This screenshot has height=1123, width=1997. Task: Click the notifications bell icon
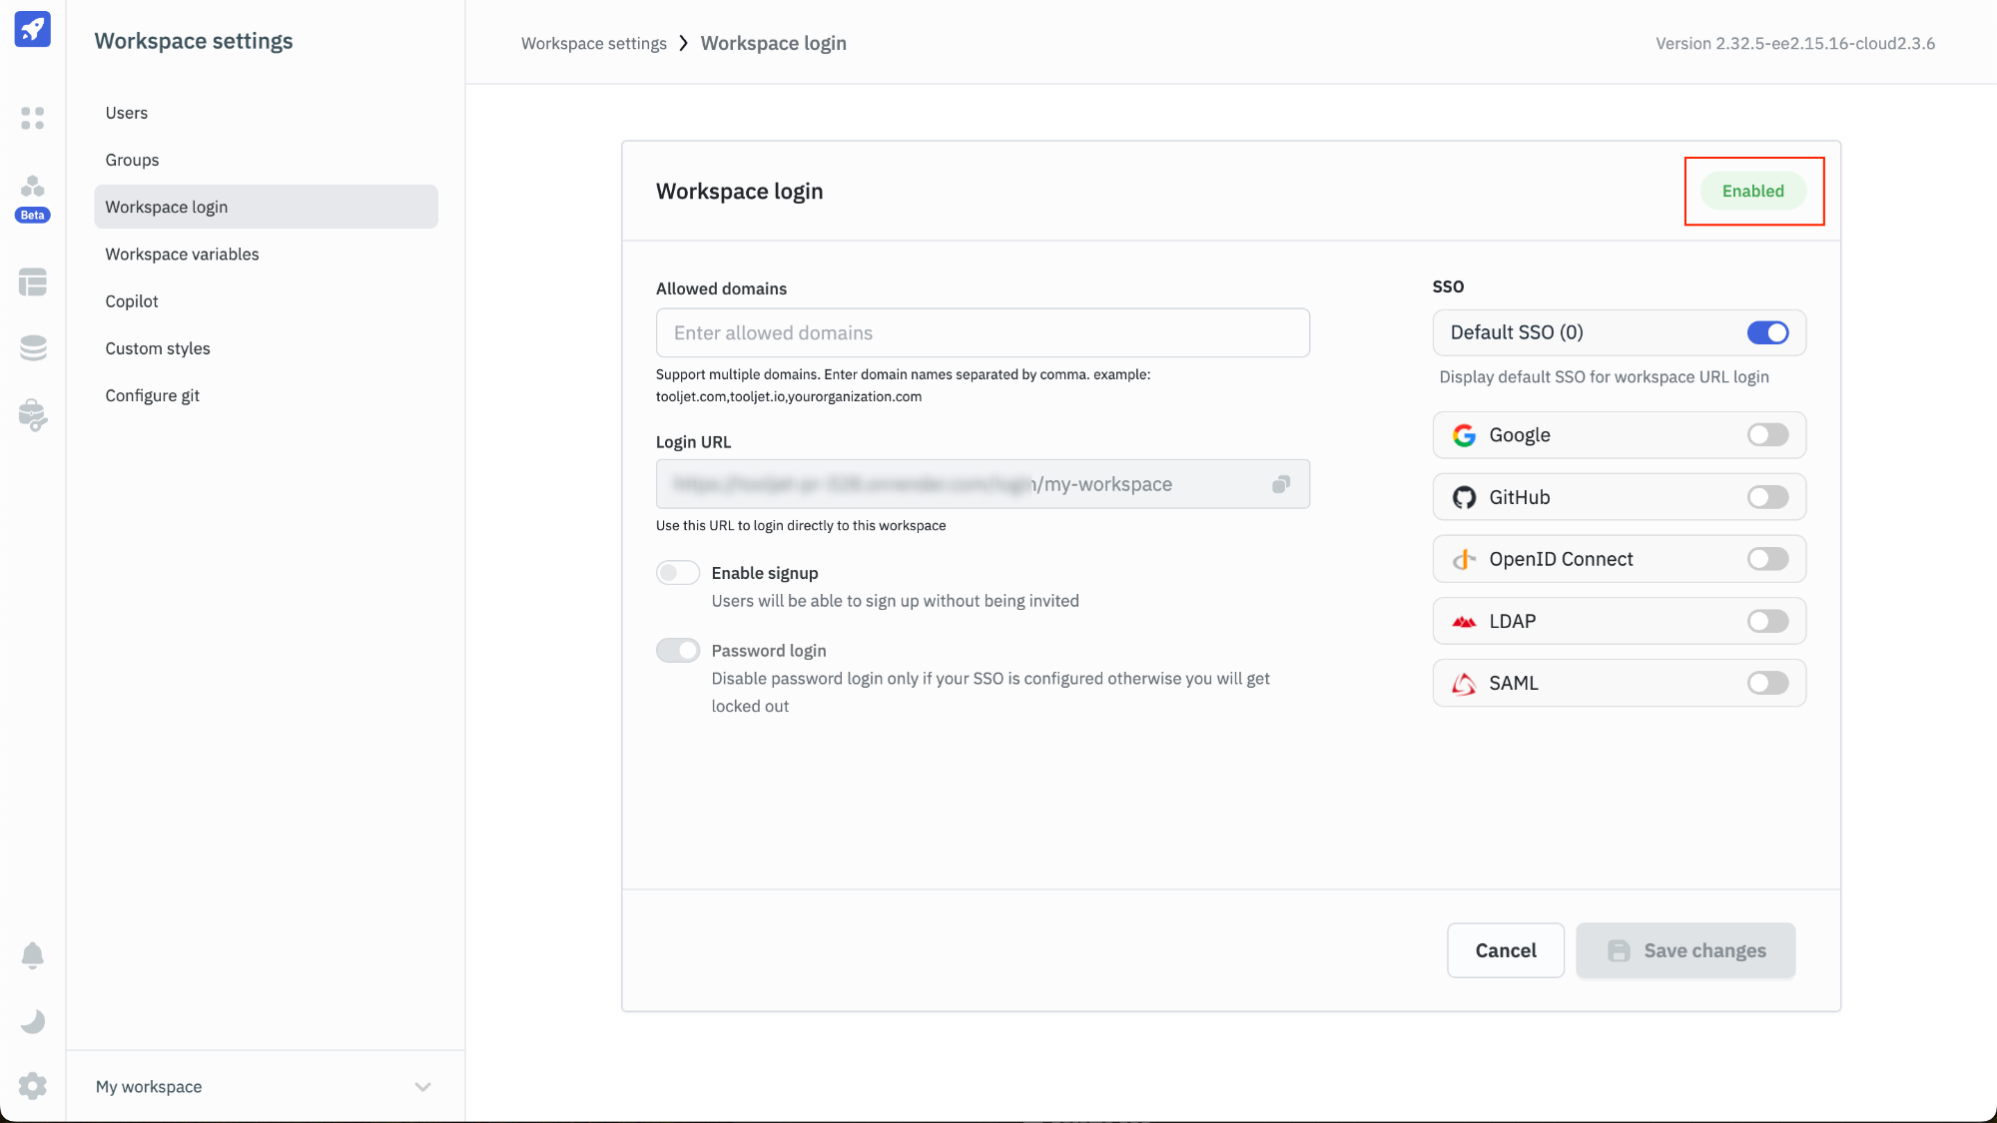pyautogui.click(x=32, y=955)
